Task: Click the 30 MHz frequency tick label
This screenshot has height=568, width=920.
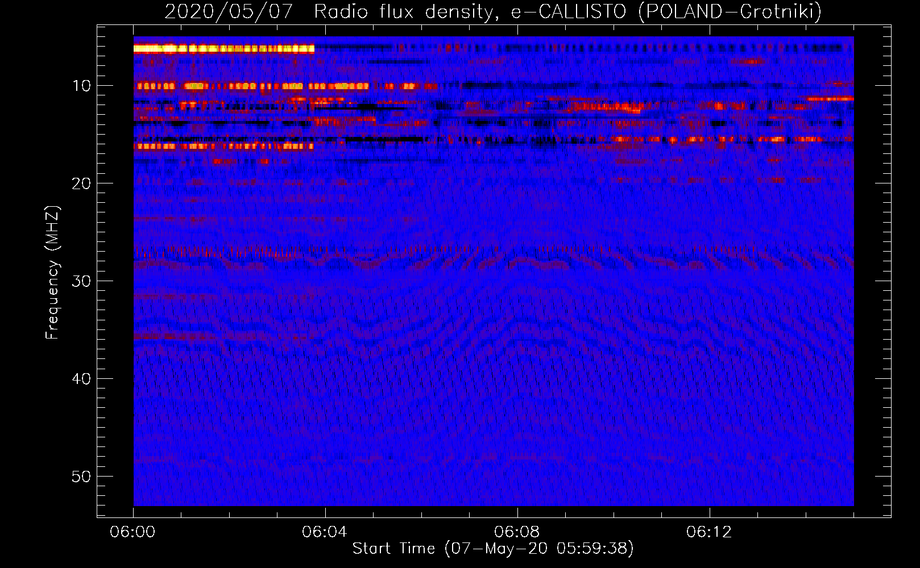Action: (82, 281)
